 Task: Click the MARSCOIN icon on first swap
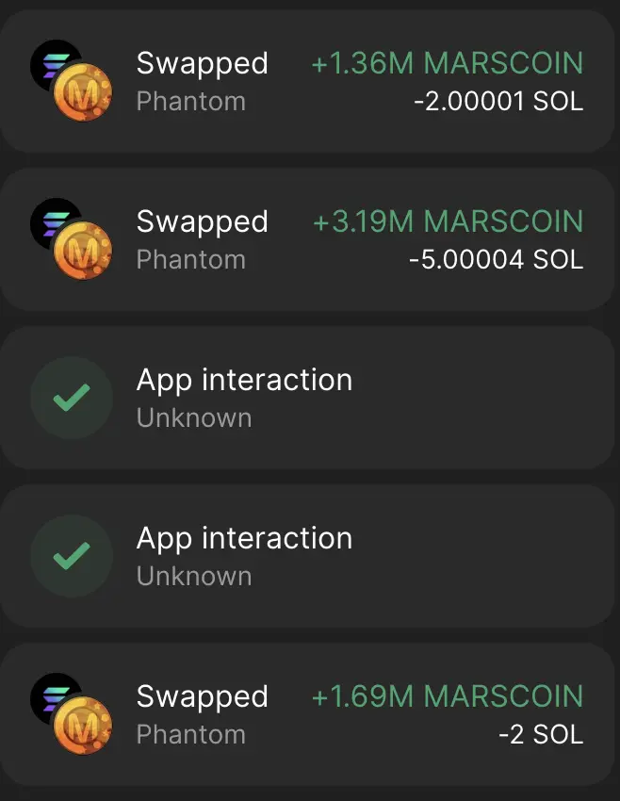pos(83,92)
